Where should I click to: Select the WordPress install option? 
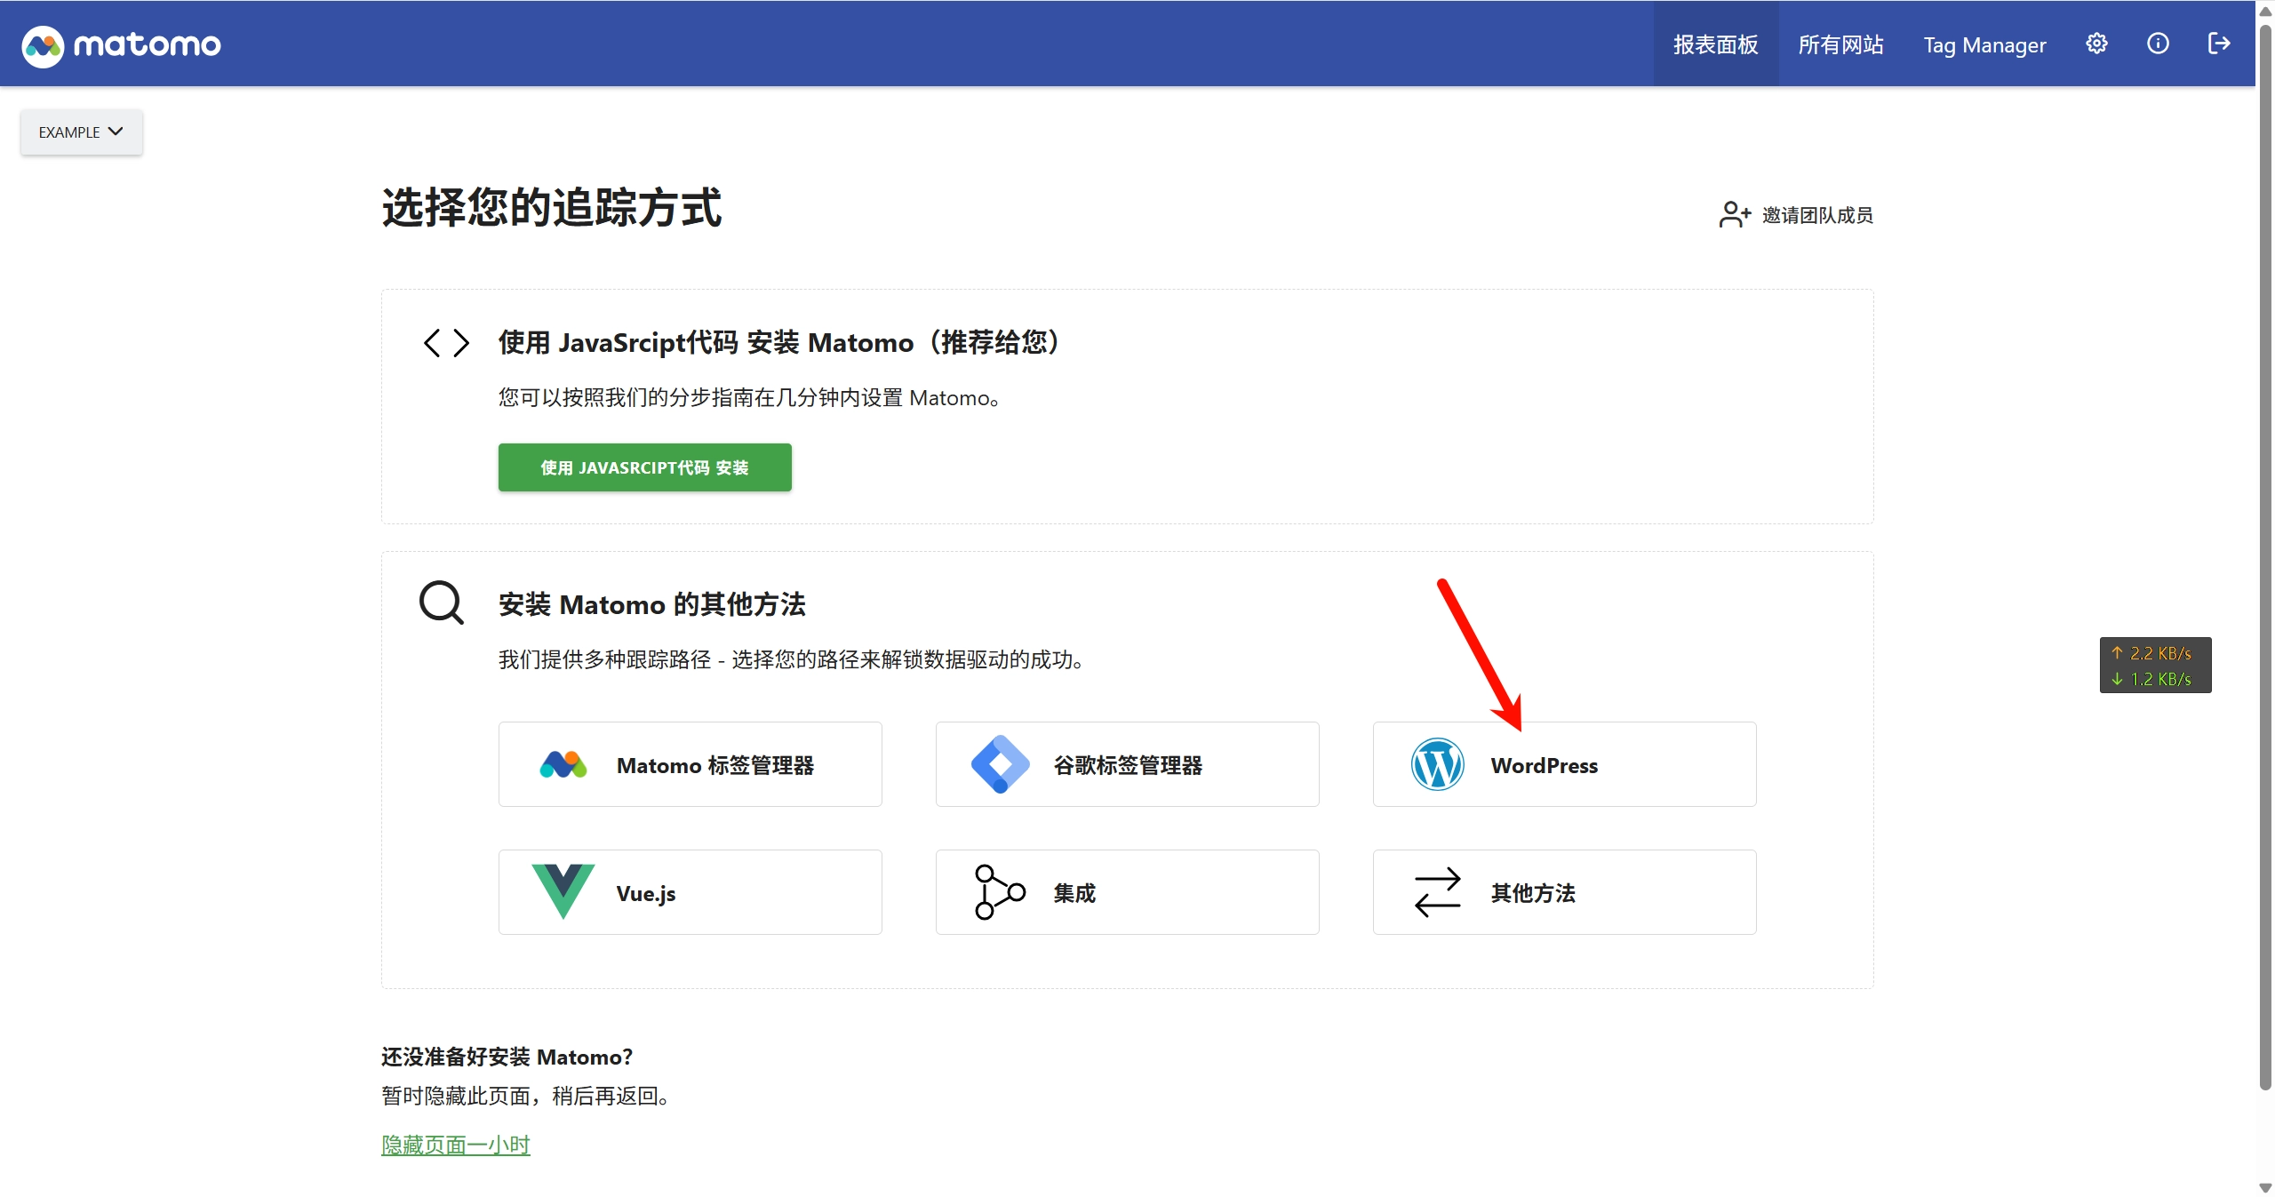point(1564,764)
